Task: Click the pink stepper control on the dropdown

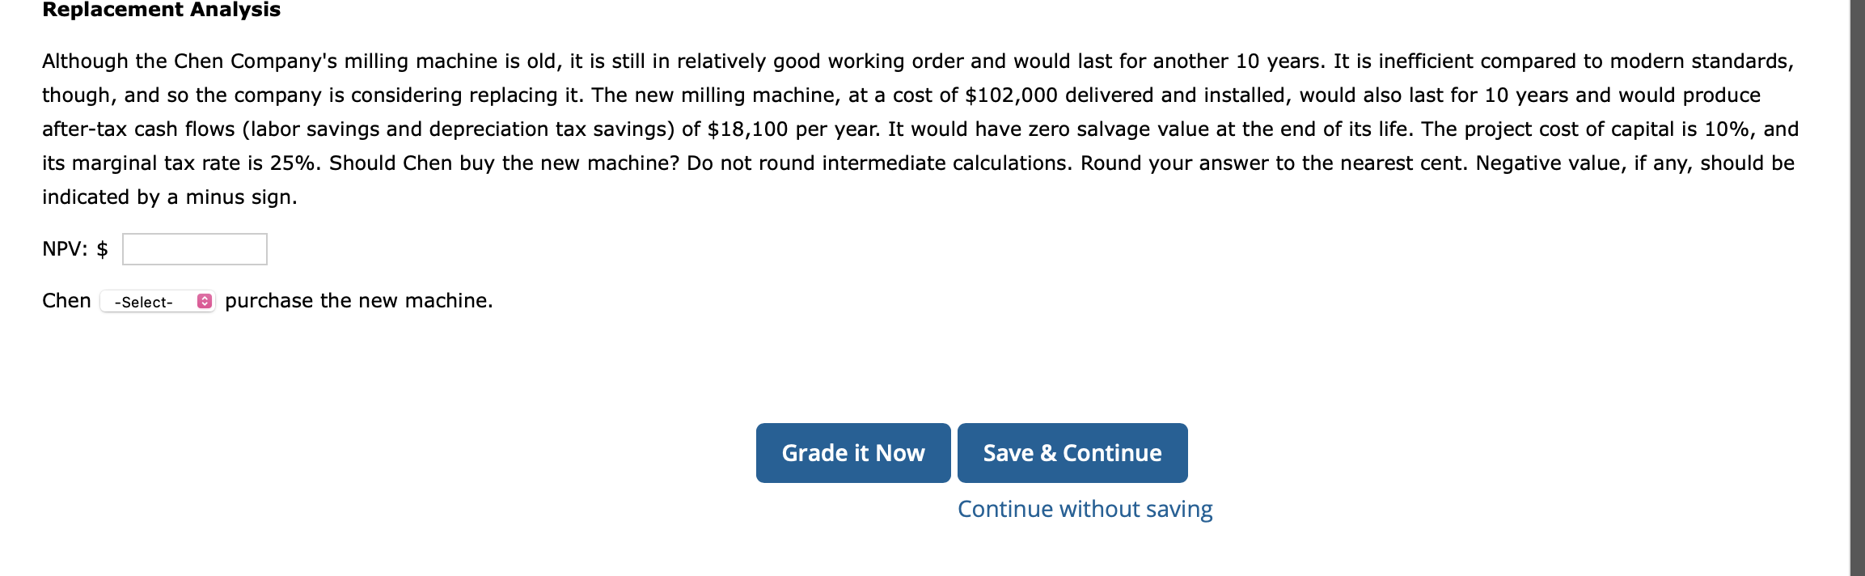Action: pos(204,301)
